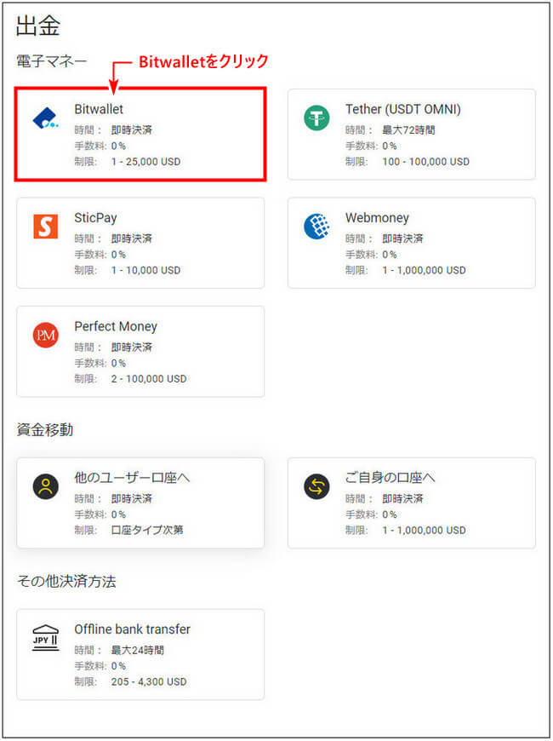
Task: Click Offline bank time 最大24時間
Action: click(138, 650)
